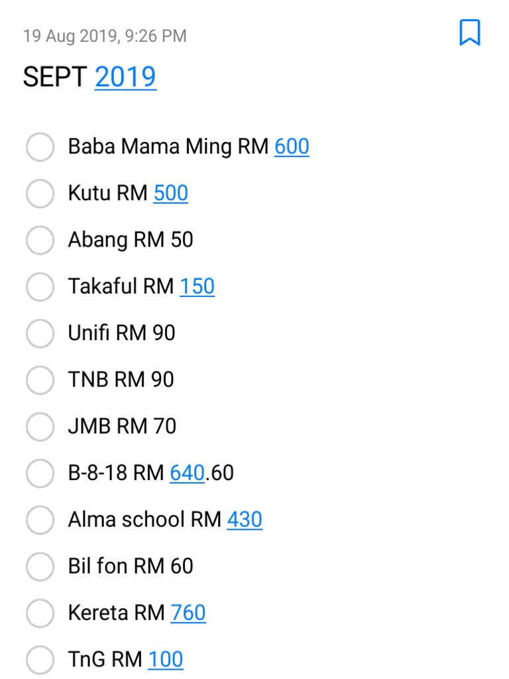Image resolution: width=509 pixels, height=679 pixels.
Task: Tick the Bil fon checkbox
Action: 40,566
